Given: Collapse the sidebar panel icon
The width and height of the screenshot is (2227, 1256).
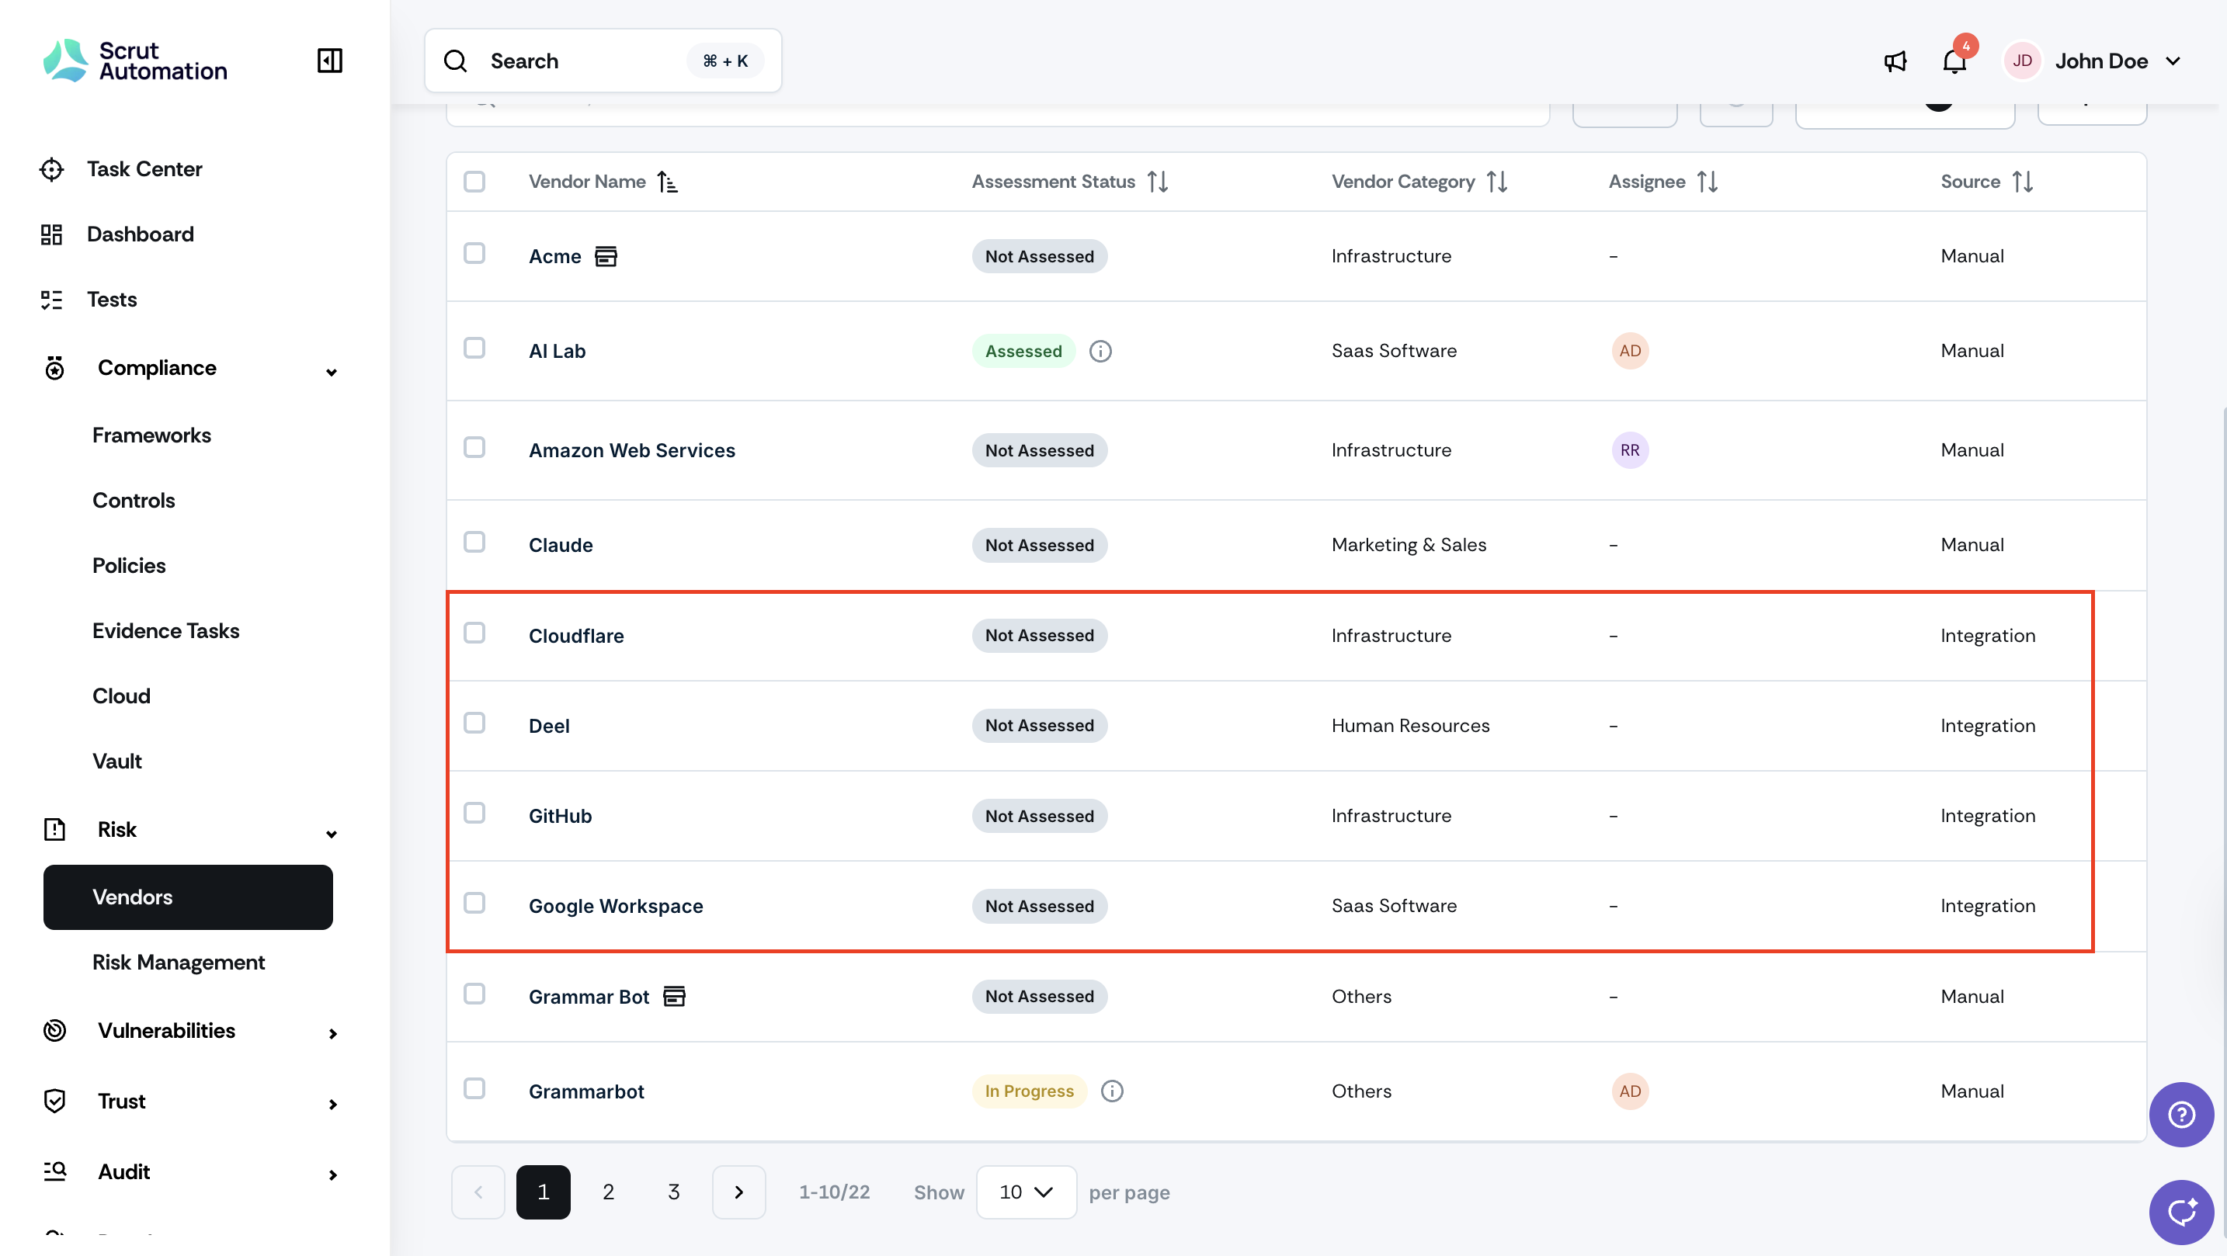Looking at the screenshot, I should point(329,61).
